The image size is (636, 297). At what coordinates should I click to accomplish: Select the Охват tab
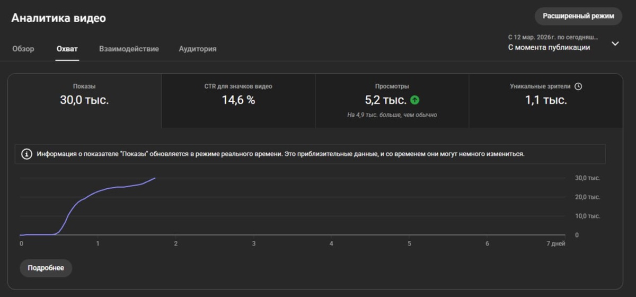tap(67, 49)
